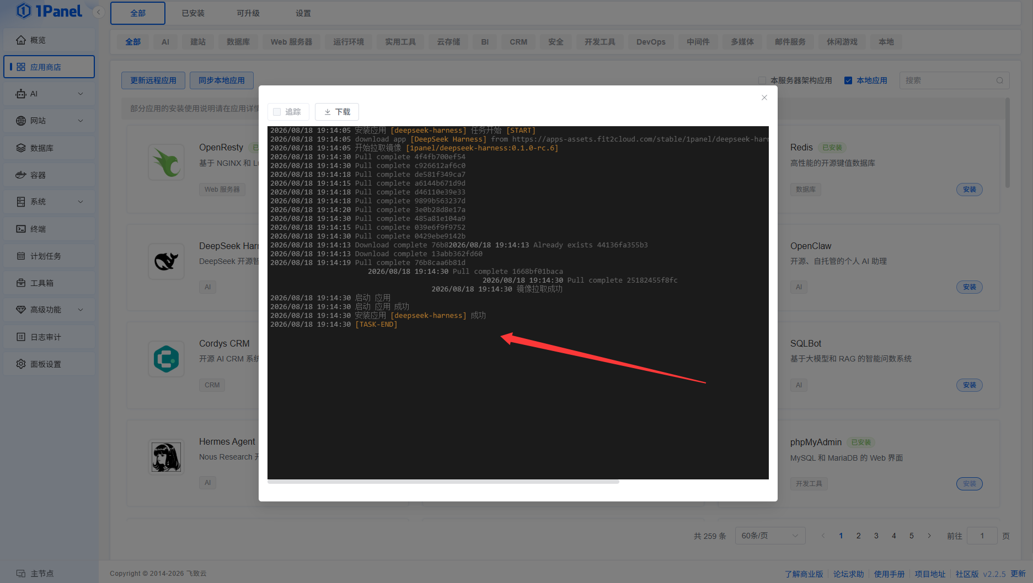1033x583 pixels.
Task: Open the 项目地址 link
Action: (930, 574)
